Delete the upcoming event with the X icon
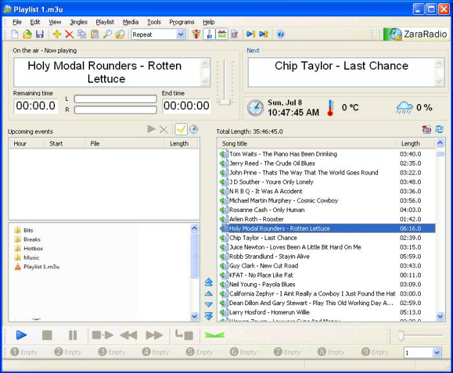Screen dimensions: 453x373 point(164,130)
